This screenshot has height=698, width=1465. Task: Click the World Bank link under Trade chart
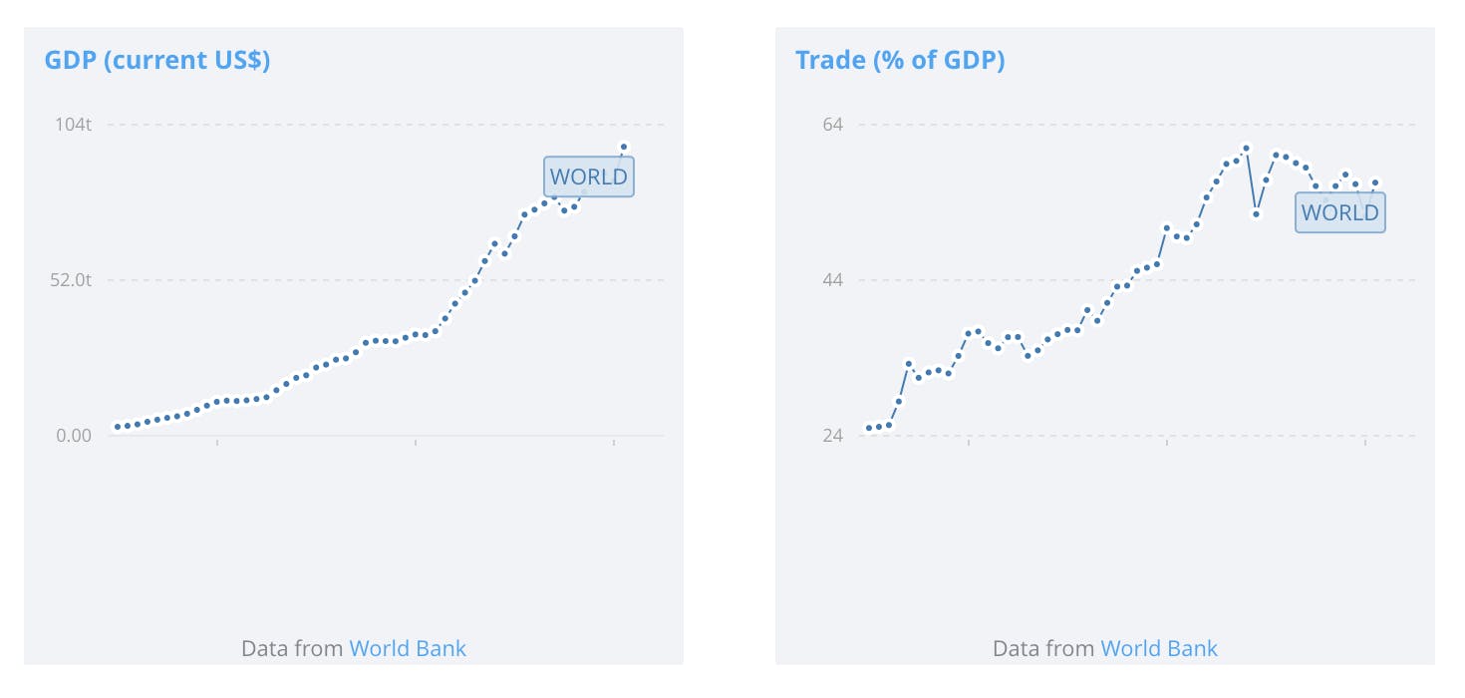(x=1159, y=648)
